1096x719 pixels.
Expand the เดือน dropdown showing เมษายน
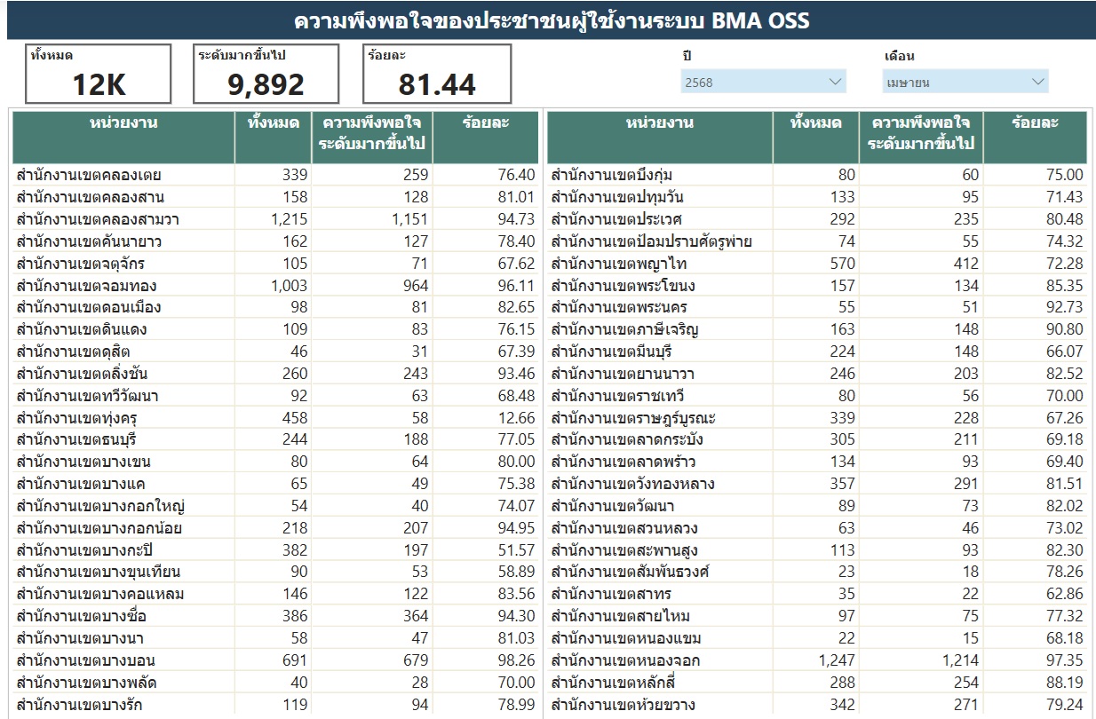tap(965, 83)
